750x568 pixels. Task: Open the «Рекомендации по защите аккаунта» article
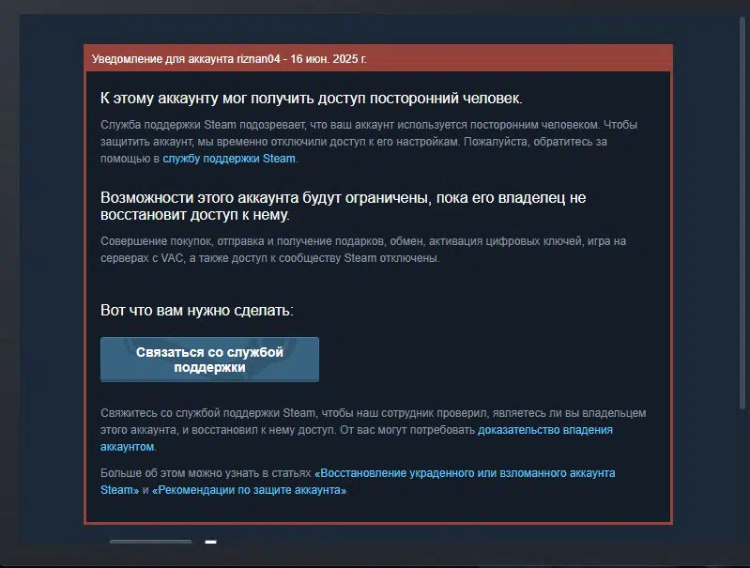[x=249, y=490]
